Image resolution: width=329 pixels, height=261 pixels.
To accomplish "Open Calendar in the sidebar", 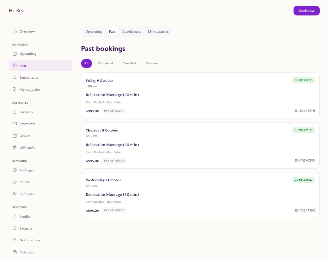I will [41, 252].
